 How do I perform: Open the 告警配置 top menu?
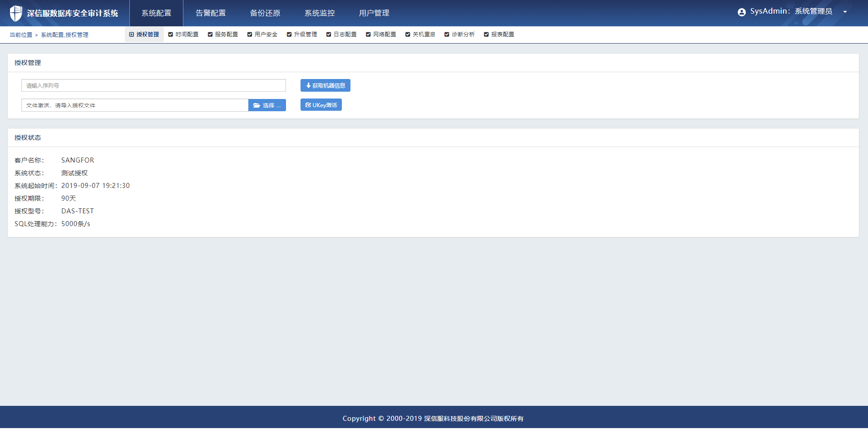[x=211, y=13]
